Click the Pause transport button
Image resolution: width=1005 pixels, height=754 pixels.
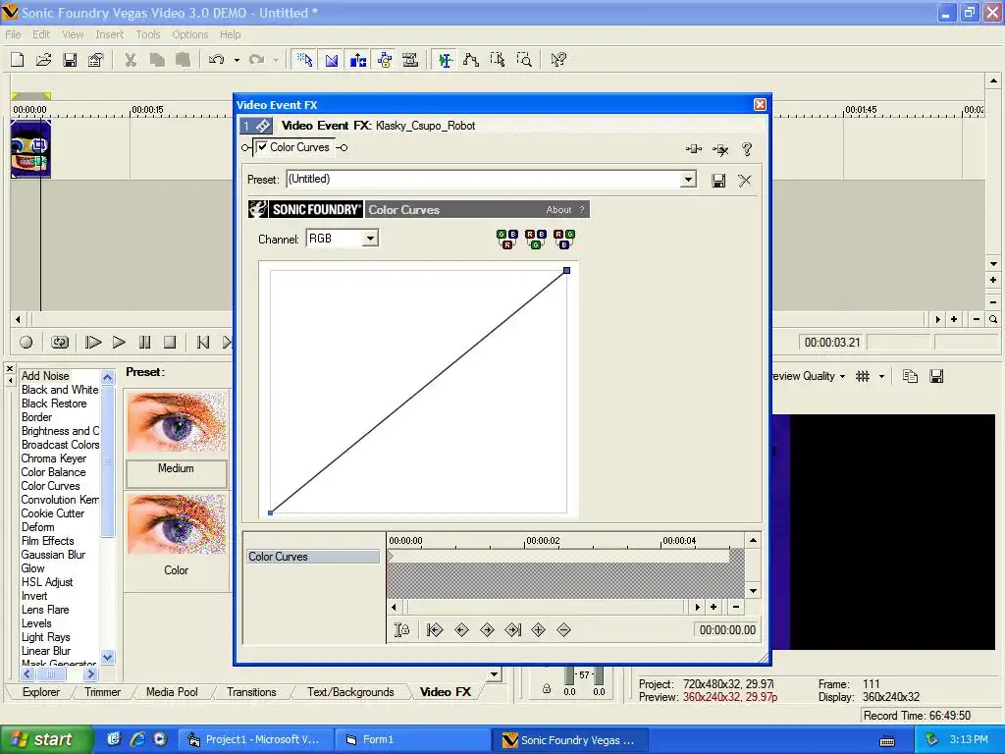tap(145, 343)
